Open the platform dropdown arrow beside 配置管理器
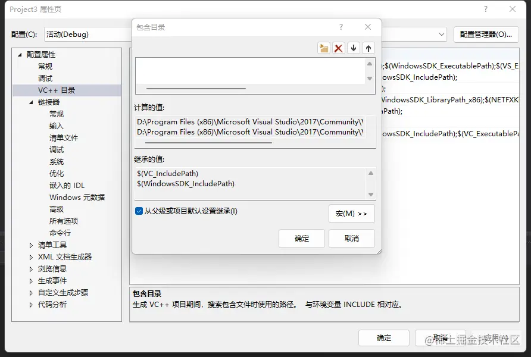 (441, 35)
